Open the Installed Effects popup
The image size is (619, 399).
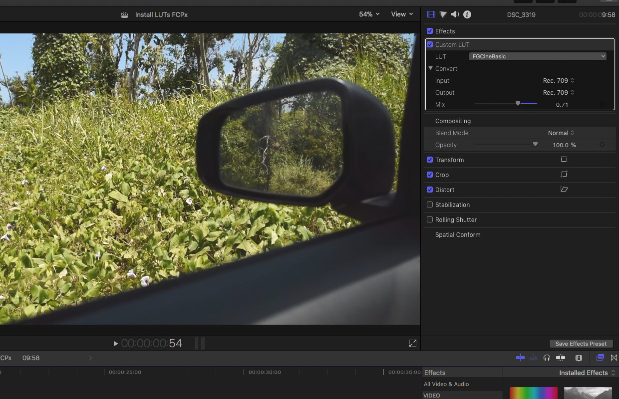tap(588, 373)
